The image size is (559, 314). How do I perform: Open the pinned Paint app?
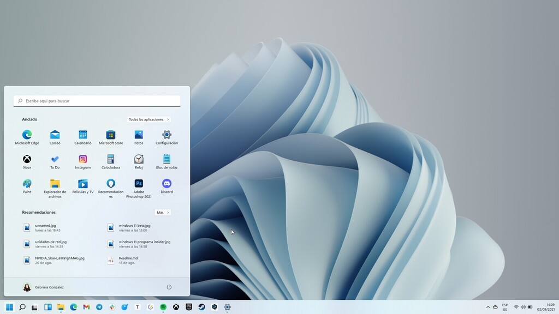click(27, 184)
